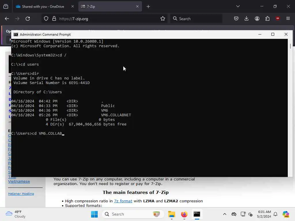This screenshot has height=221, width=295.
Task: Open the OneDrive sync tray icon
Action: tap(234, 214)
